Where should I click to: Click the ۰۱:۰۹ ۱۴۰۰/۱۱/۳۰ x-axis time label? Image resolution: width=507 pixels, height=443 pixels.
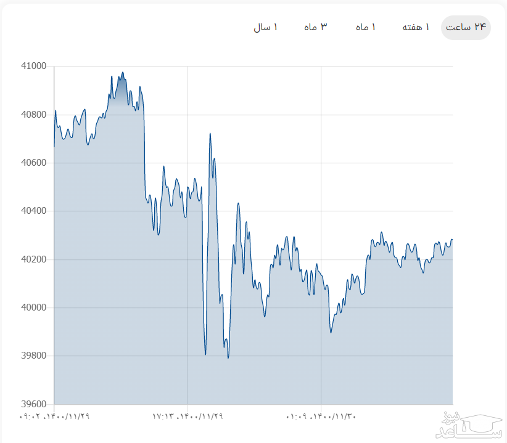click(321, 417)
